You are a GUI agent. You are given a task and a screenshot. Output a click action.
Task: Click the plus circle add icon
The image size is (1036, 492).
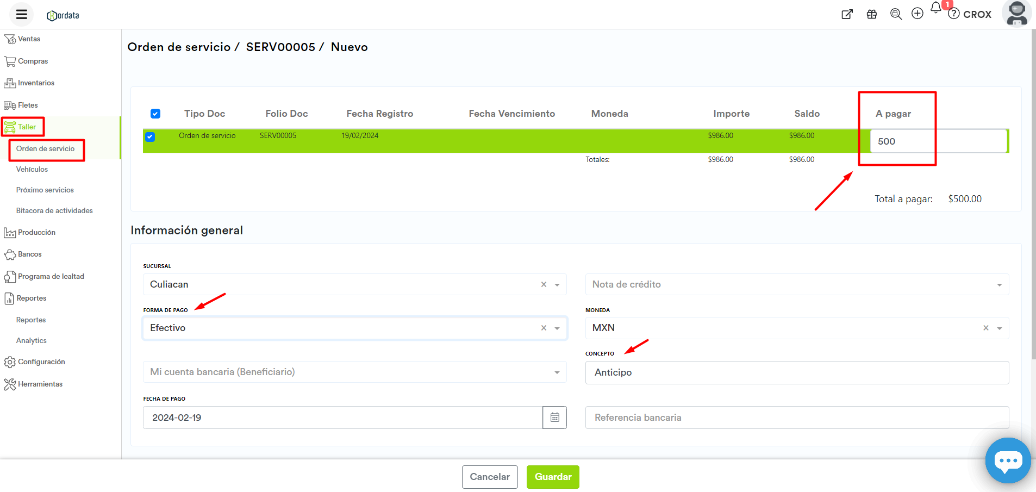918,14
